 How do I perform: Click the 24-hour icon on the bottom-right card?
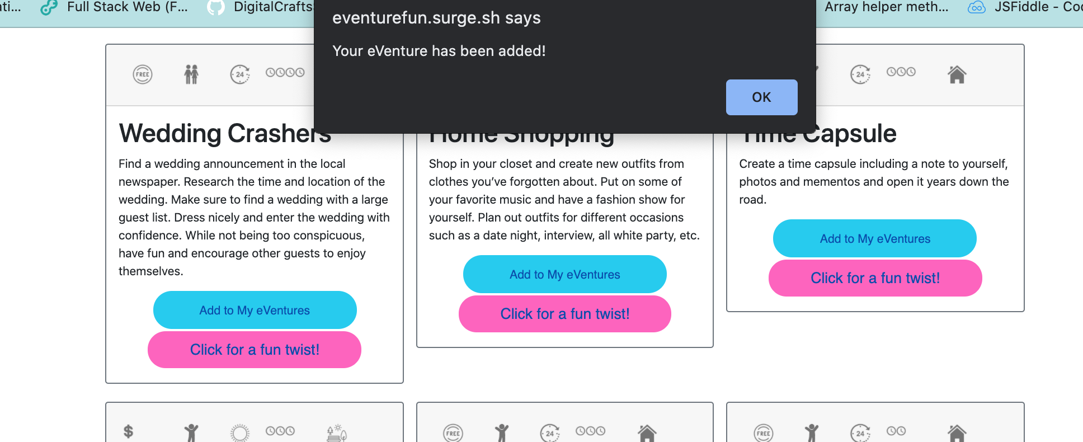point(861,432)
